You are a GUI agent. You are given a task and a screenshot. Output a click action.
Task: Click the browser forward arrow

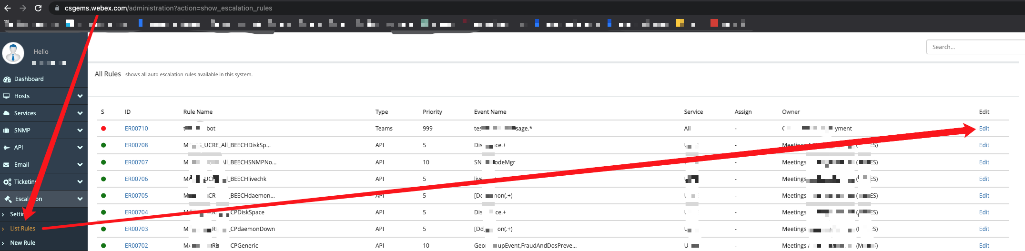pyautogui.click(x=22, y=8)
